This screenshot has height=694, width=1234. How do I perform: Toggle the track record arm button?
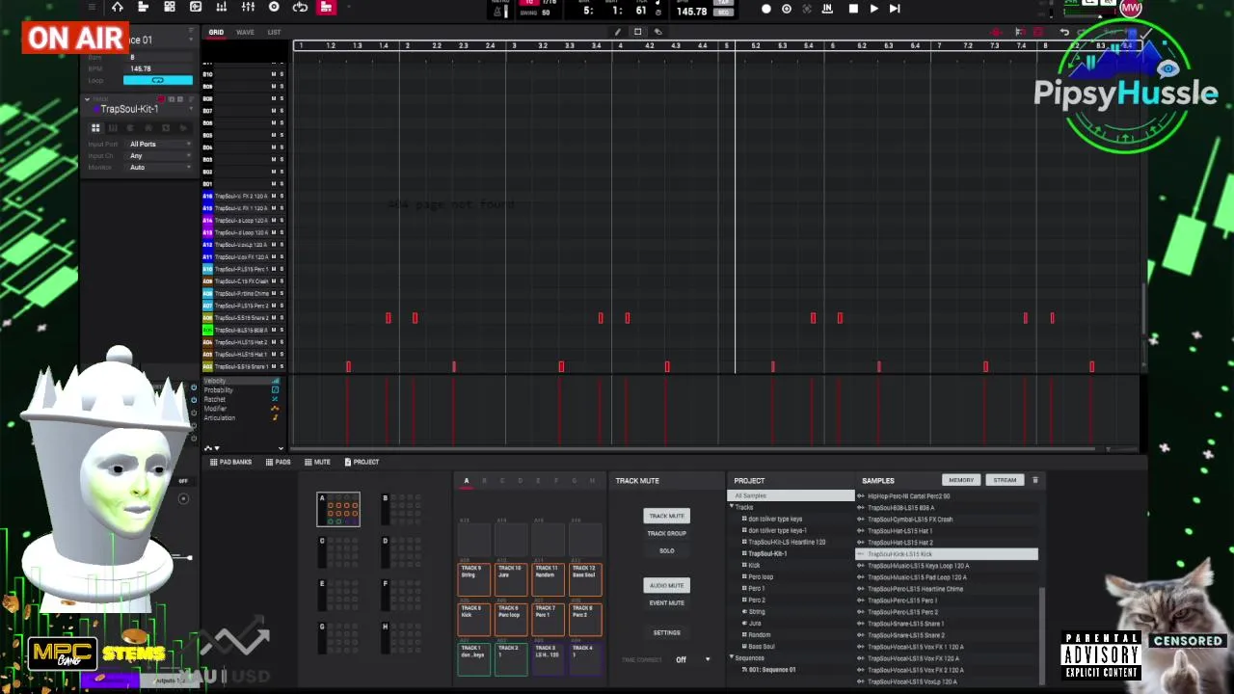click(161, 99)
